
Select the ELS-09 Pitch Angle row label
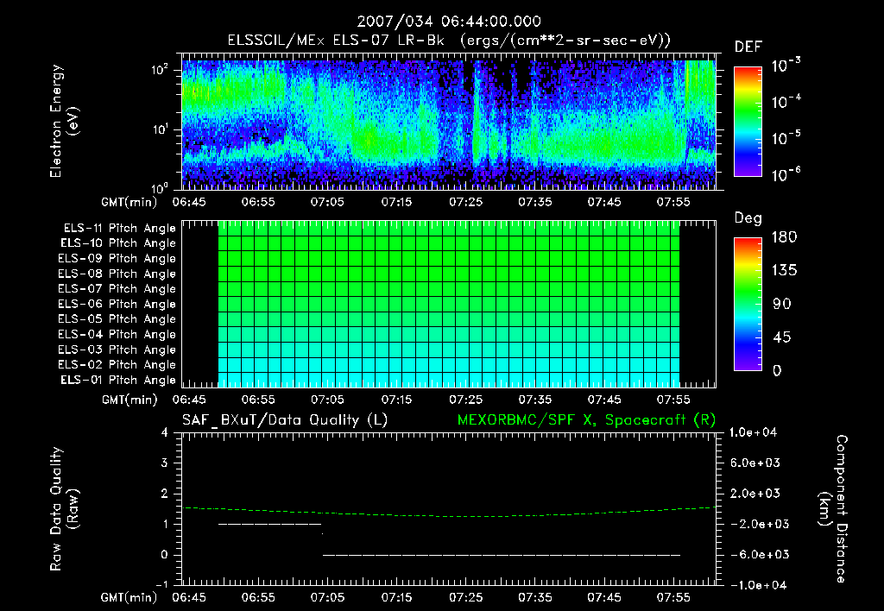point(117,259)
